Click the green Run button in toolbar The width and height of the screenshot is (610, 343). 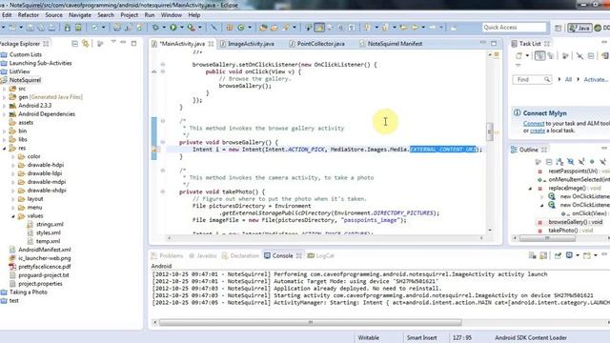click(173, 28)
